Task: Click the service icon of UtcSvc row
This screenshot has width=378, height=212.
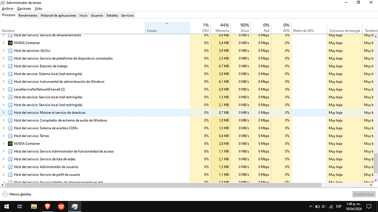Action: 10,50
